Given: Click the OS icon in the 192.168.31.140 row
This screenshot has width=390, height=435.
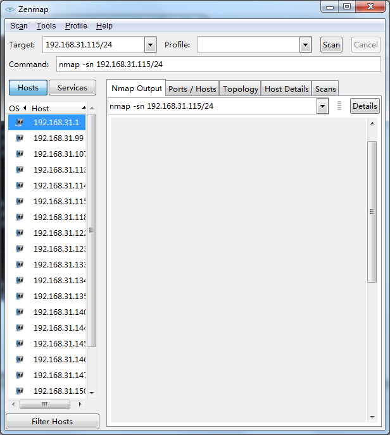Looking at the screenshot, I should pos(20,312).
